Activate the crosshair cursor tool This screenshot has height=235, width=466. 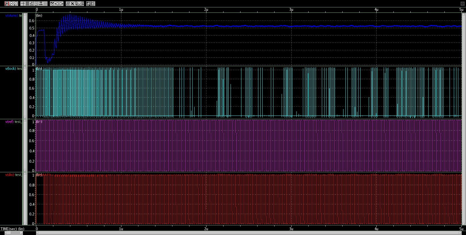[23, 4]
